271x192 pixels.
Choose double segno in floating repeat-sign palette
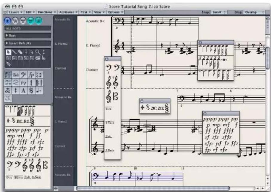(x=167, y=108)
